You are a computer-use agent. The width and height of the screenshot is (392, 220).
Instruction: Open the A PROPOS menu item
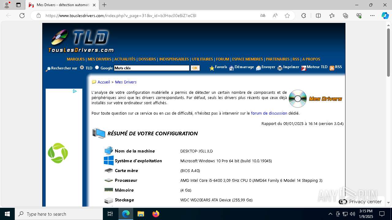[311, 59]
